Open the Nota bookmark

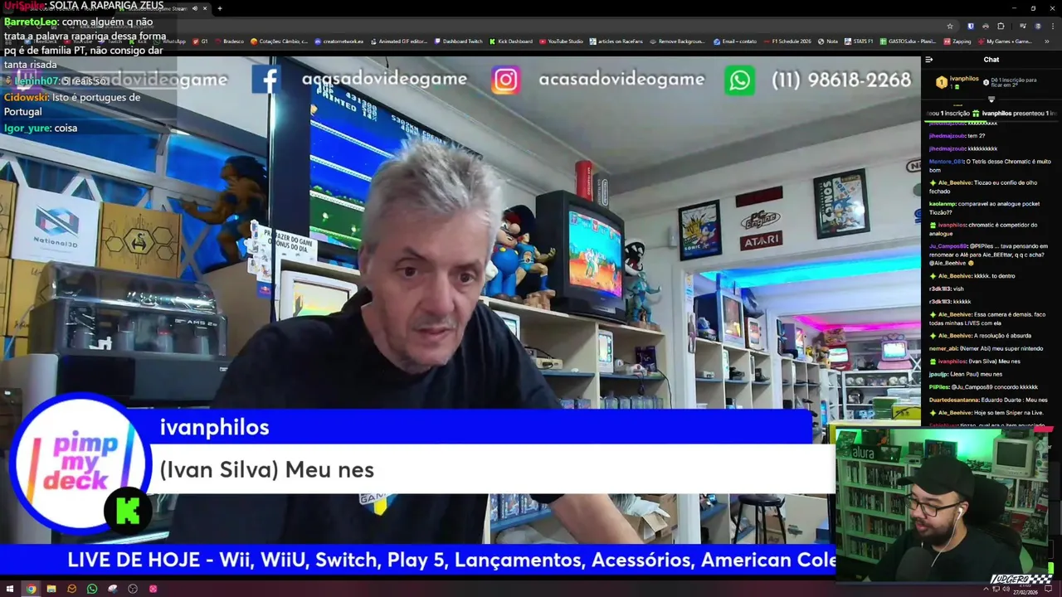(827, 41)
